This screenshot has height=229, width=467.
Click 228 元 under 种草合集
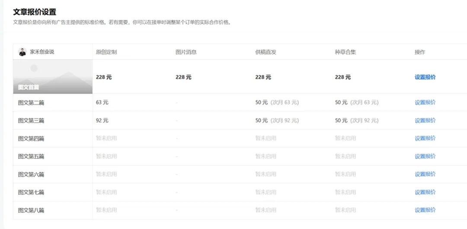(343, 77)
